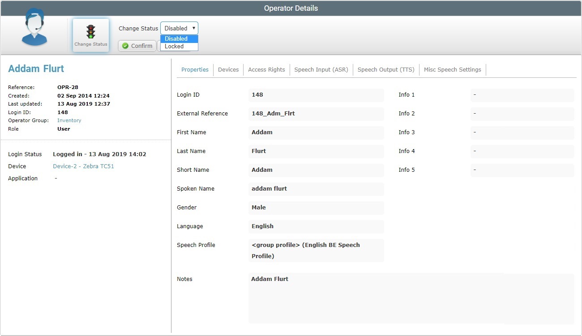
Task: Switch to the Properties tab
Action: pyautogui.click(x=195, y=70)
